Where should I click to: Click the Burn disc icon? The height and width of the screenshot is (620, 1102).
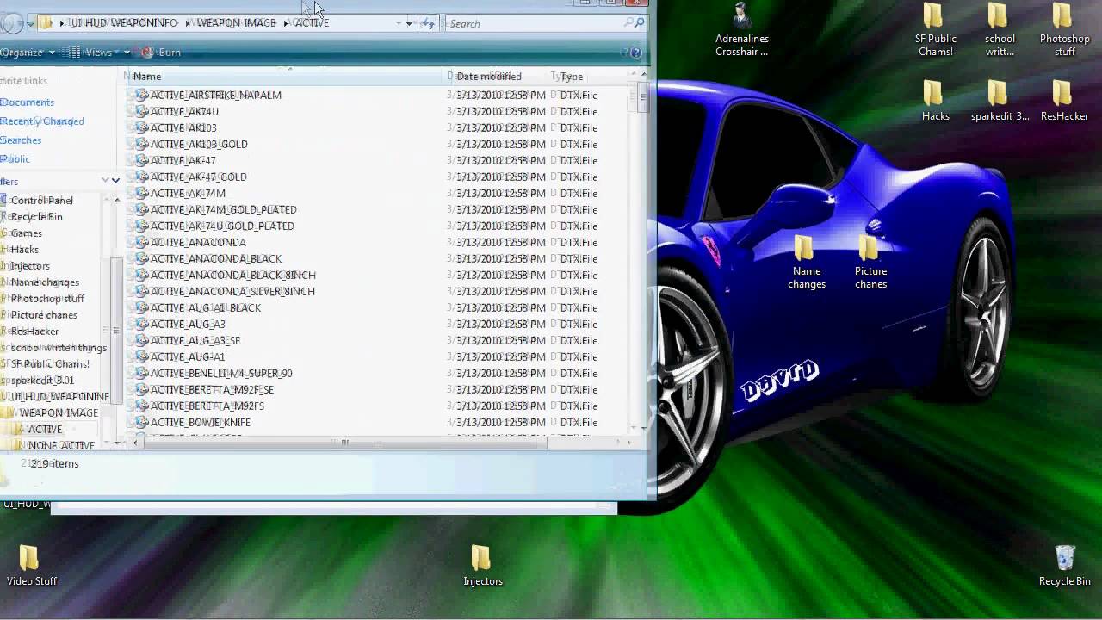pos(147,53)
